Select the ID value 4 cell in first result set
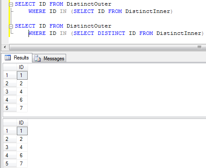Image resolution: width=206 pixels, height=168 pixels. [22, 92]
